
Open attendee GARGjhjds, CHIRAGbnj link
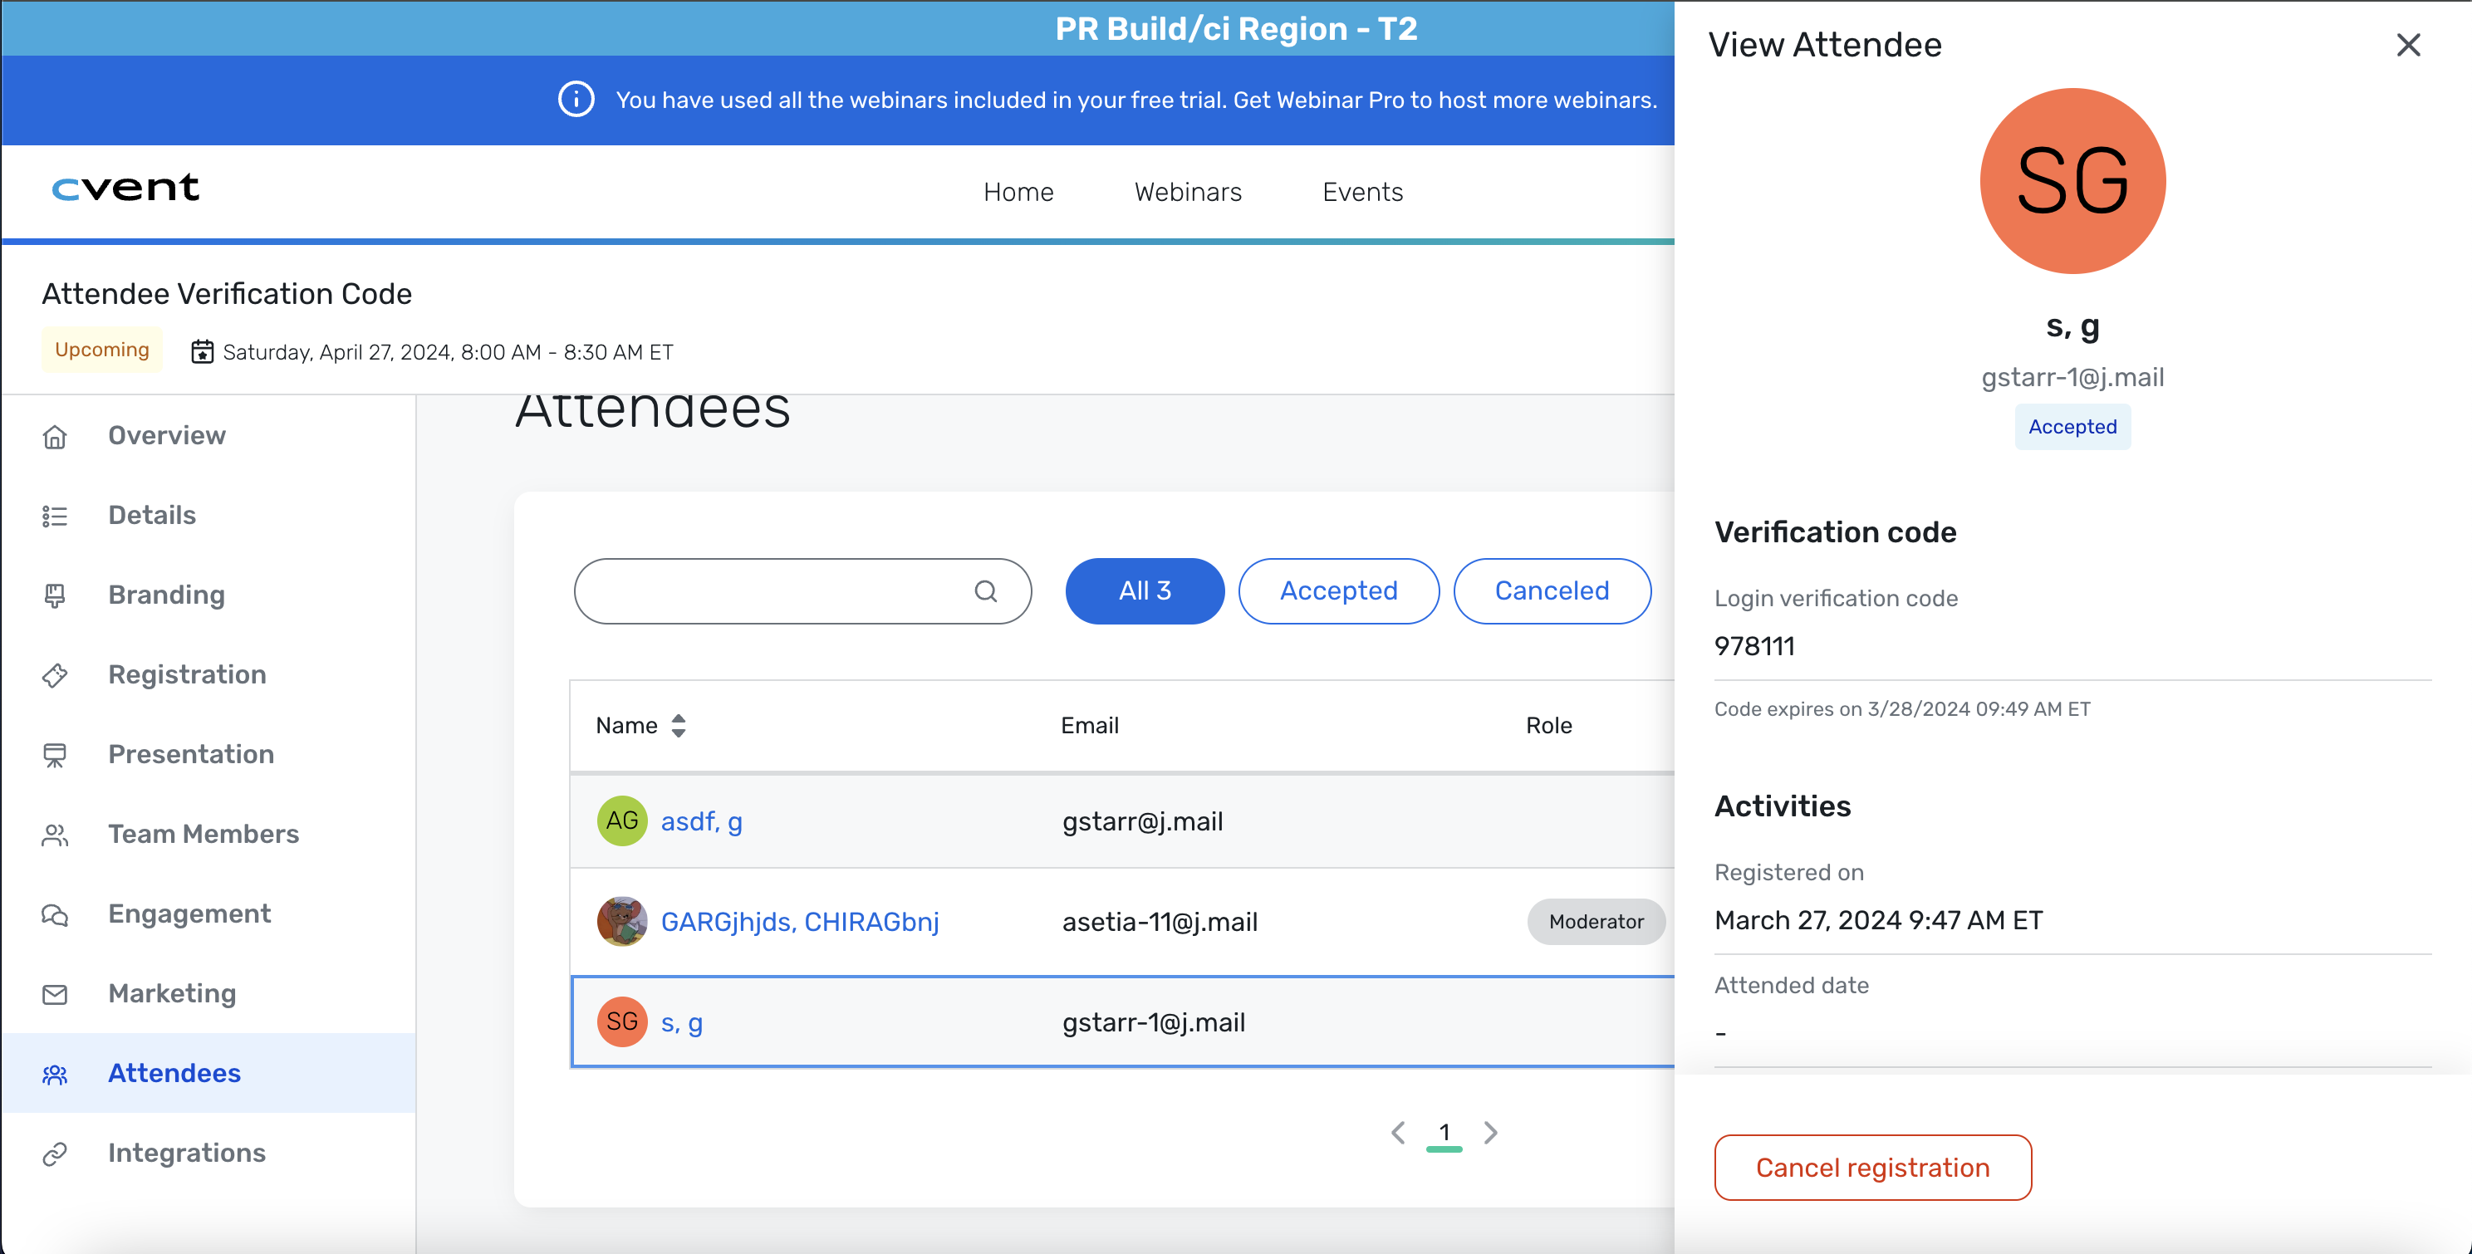pos(799,922)
